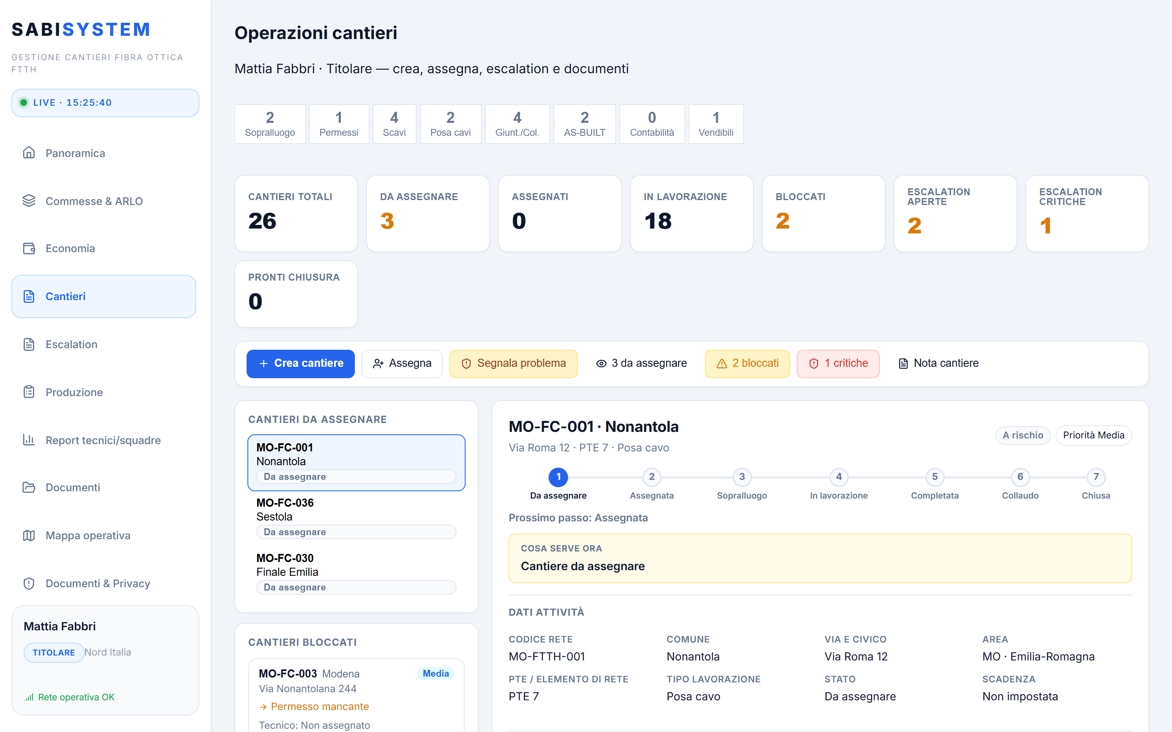Select the Vendibili phase counter

pos(716,124)
